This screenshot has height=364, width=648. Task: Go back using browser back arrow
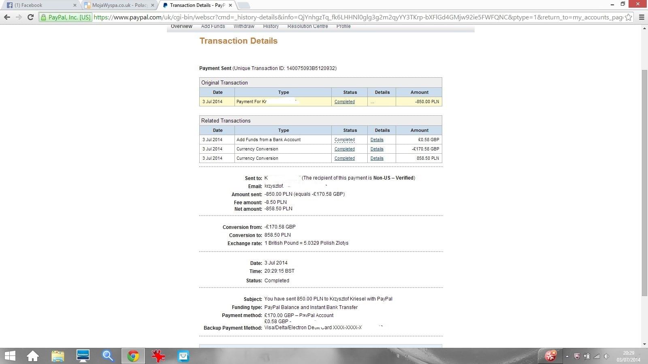7,17
